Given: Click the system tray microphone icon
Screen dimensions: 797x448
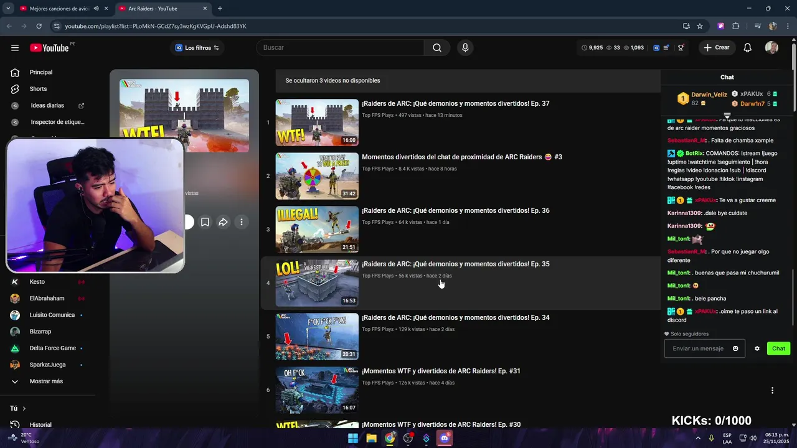Looking at the screenshot, I should (711, 438).
